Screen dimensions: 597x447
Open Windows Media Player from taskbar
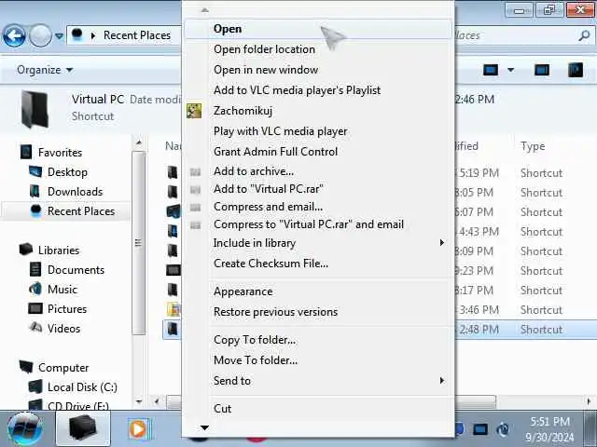pyautogui.click(x=139, y=428)
